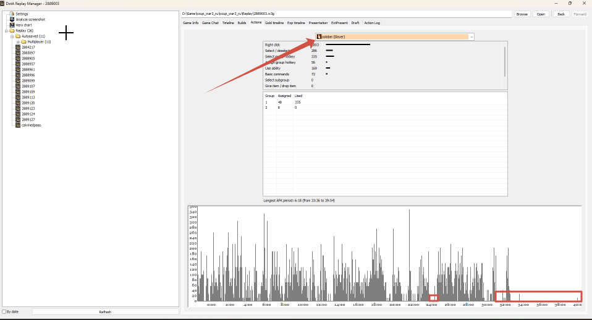
Task: Toggle the By date checkbox
Action: point(4,312)
